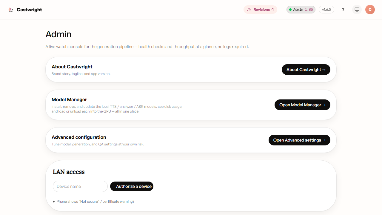Expand the certificate warning disclosure

click(x=94, y=202)
